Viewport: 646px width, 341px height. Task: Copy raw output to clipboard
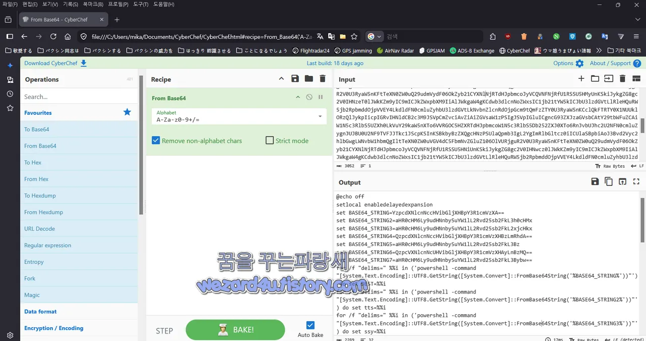click(609, 182)
